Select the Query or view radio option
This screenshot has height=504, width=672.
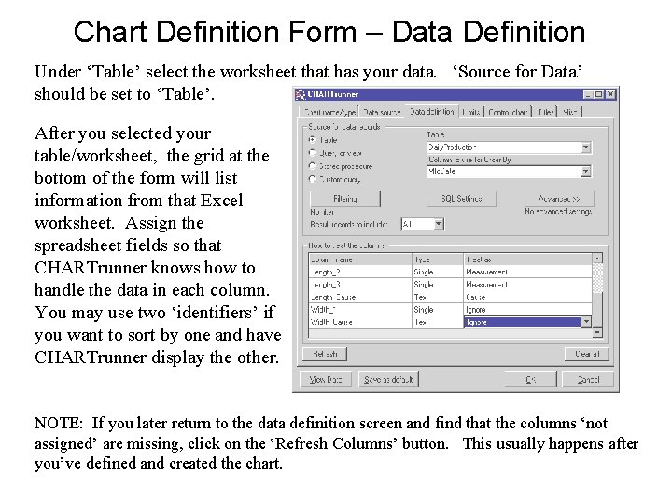point(313,153)
